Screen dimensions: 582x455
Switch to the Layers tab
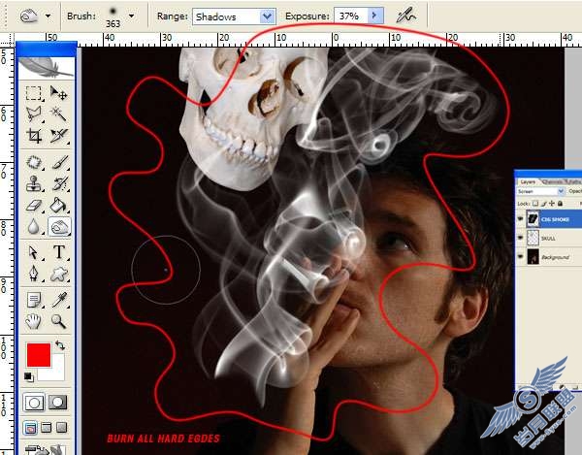[x=527, y=181]
